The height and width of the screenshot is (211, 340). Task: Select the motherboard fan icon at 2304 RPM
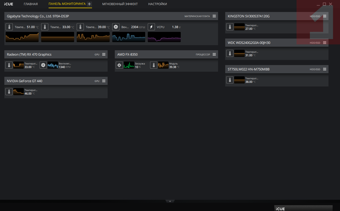click(x=116, y=27)
